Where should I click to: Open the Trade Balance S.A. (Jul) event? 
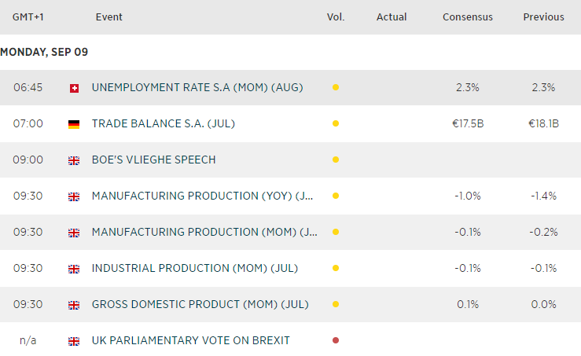tap(163, 124)
